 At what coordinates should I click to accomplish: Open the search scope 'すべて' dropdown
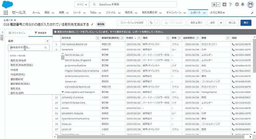pos(82,5)
